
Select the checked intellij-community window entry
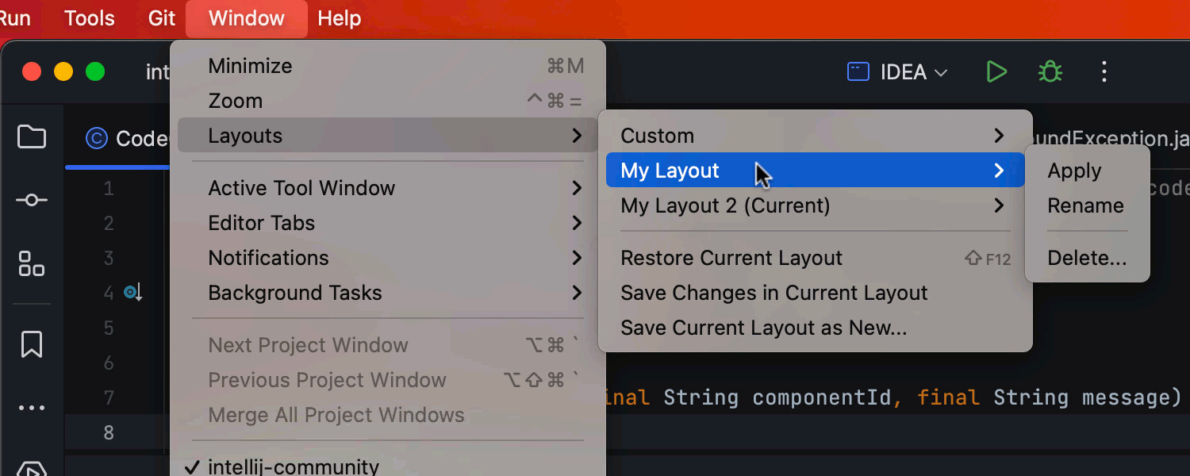(x=294, y=466)
